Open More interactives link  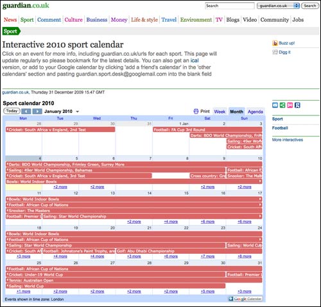pyautogui.click(x=288, y=140)
